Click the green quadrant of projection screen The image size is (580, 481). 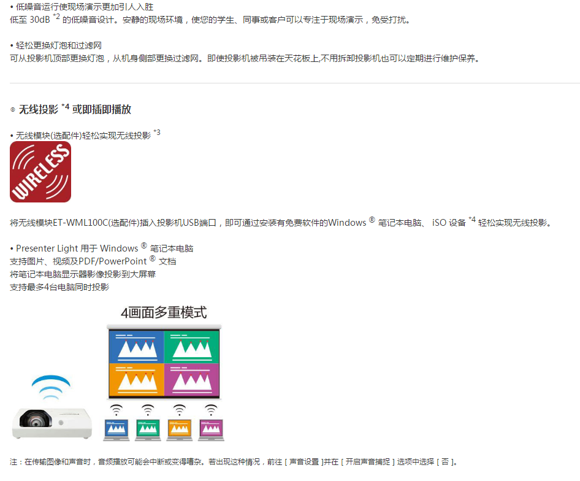[x=192, y=347]
